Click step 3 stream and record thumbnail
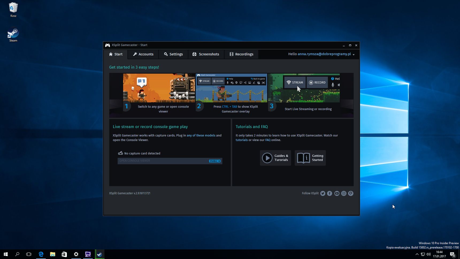Screen dimensions: 460x259 point(304,88)
